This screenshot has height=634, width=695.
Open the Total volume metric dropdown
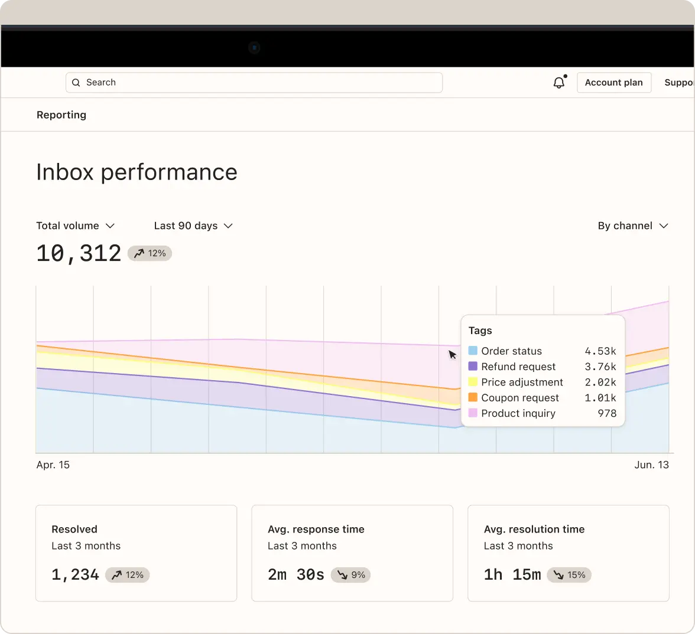pyautogui.click(x=76, y=226)
